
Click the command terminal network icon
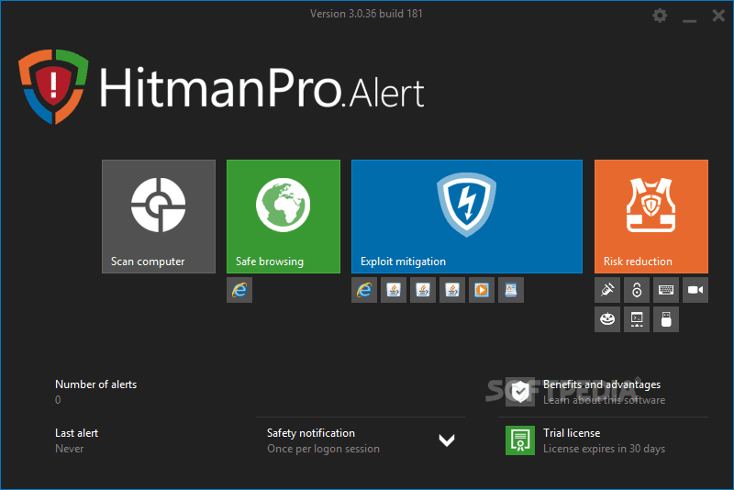pyautogui.click(x=637, y=319)
